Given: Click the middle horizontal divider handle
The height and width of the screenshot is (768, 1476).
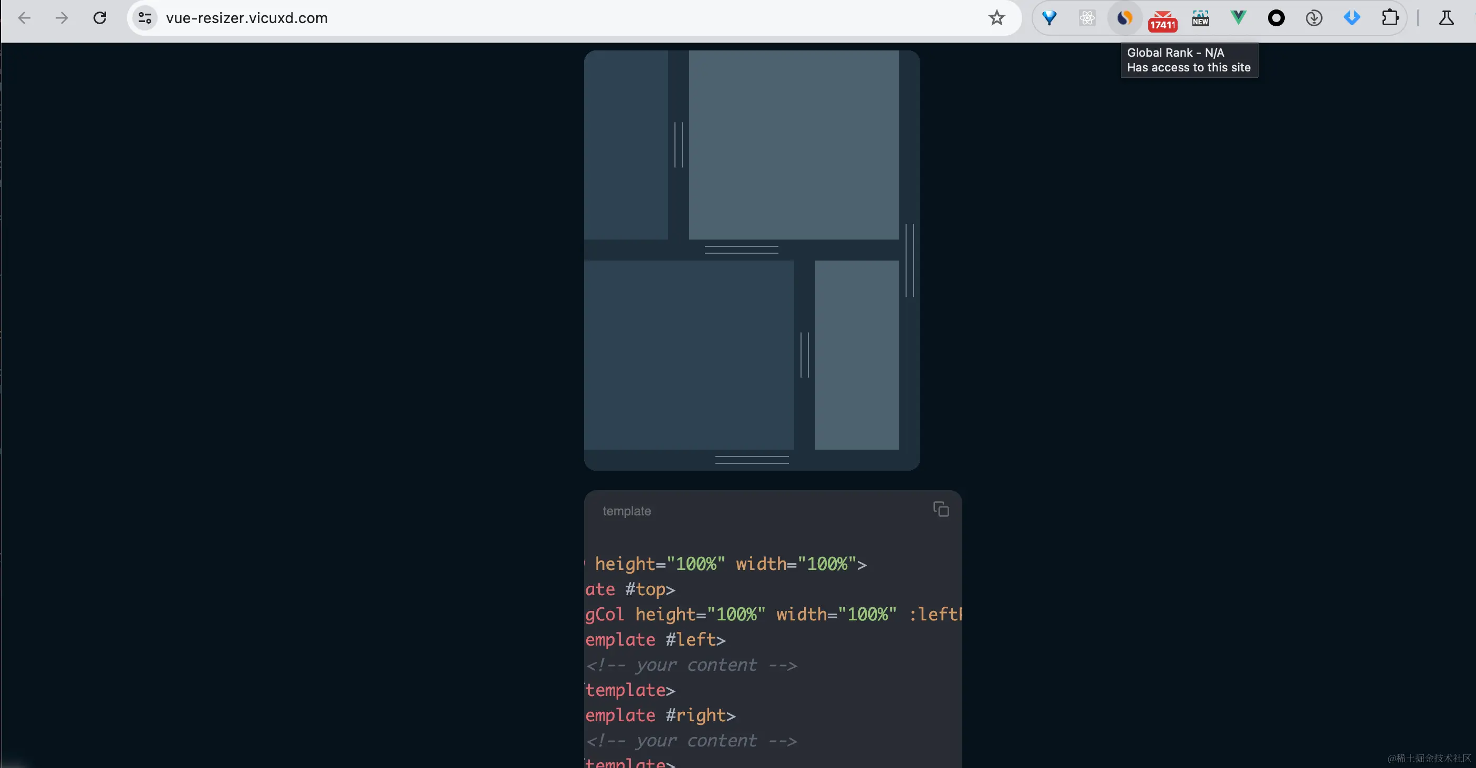Looking at the screenshot, I should [741, 250].
